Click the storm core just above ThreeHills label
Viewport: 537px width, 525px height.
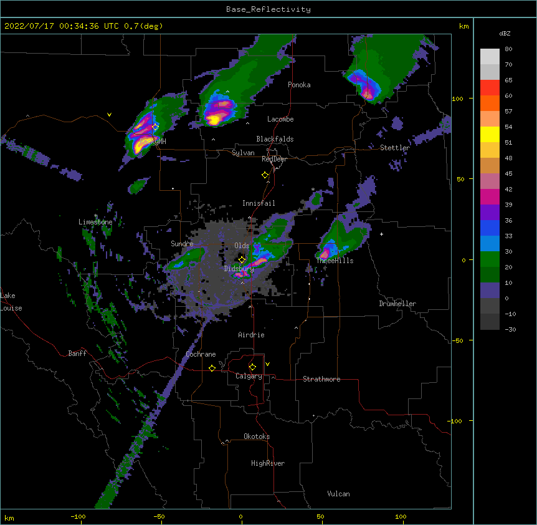(325, 254)
